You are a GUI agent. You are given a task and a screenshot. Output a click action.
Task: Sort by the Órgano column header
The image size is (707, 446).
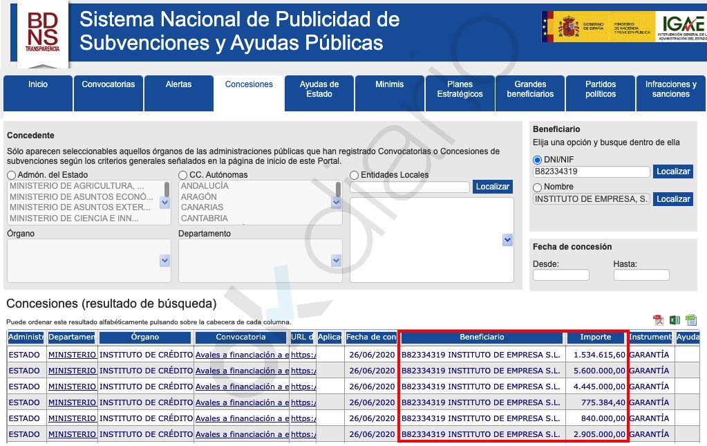144,337
